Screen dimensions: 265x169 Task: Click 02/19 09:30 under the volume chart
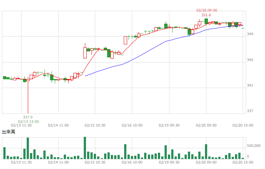[x=169, y=162]
